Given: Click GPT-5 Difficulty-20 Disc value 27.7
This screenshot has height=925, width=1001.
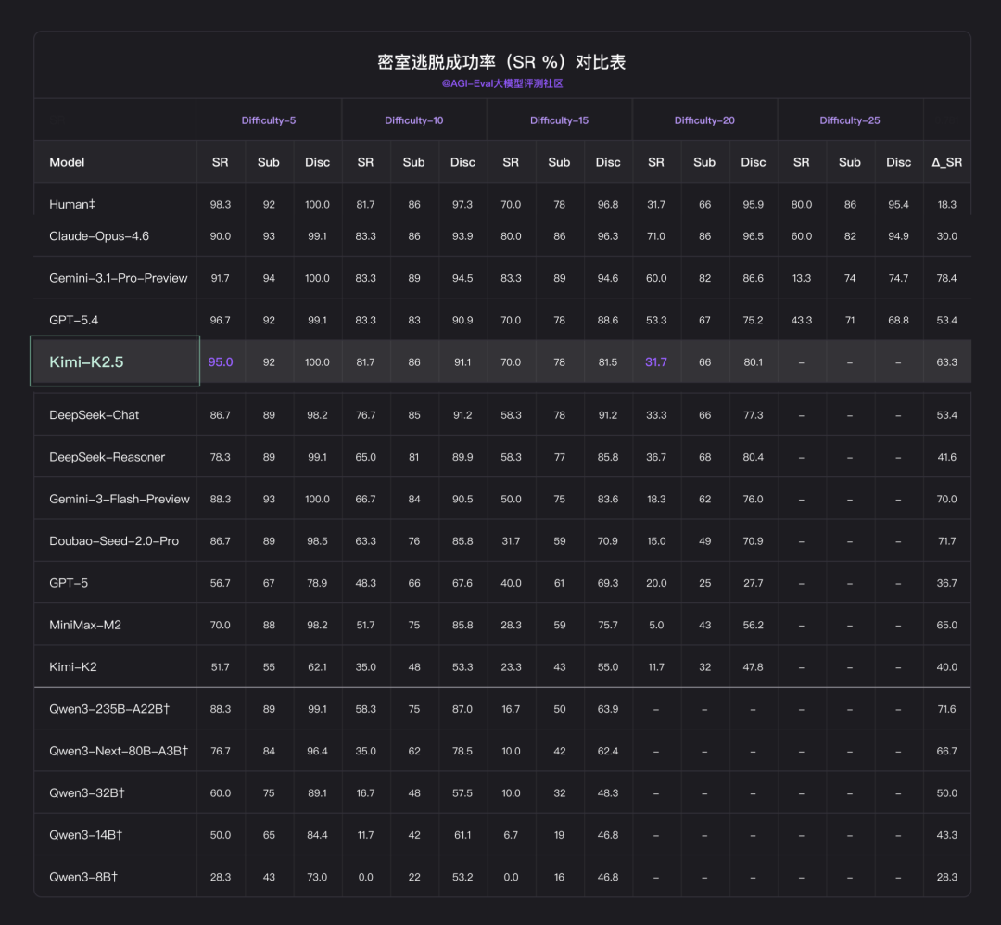Looking at the screenshot, I should click(754, 583).
